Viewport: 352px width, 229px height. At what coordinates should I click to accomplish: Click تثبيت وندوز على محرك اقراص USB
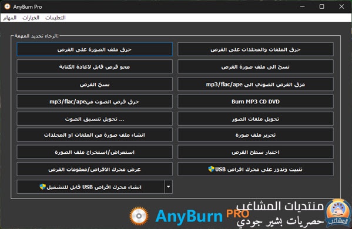[256, 169]
